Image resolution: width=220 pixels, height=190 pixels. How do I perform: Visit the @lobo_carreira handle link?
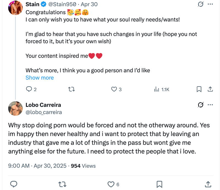pyautogui.click(x=44, y=112)
